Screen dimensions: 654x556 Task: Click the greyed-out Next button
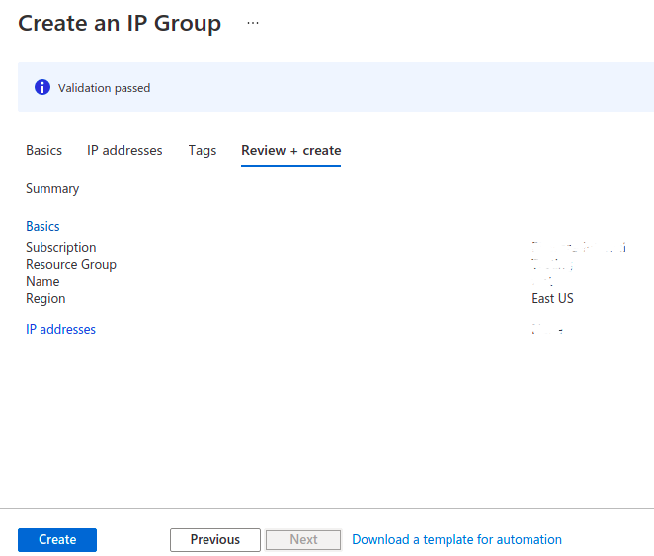tap(304, 540)
